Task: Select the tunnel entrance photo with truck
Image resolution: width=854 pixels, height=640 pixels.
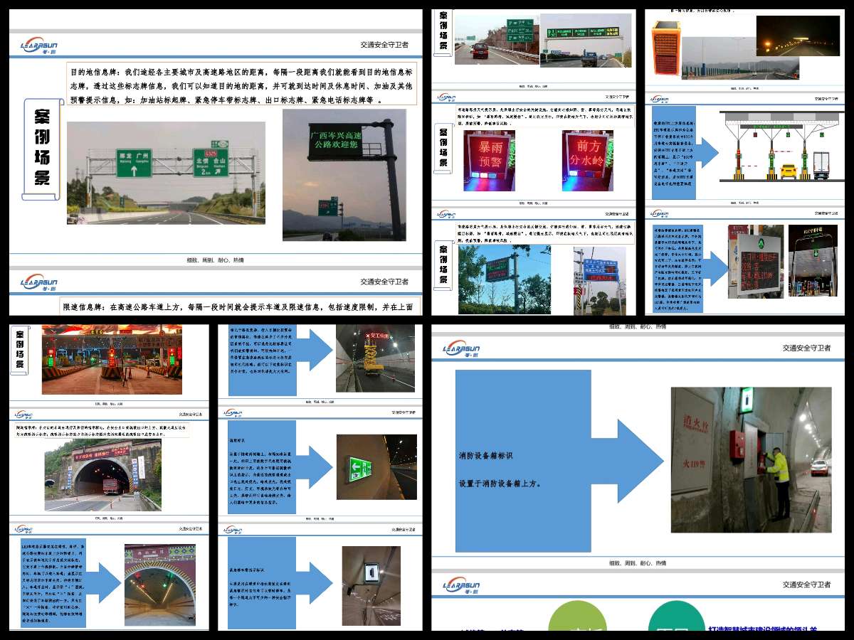Action: (x=102, y=475)
